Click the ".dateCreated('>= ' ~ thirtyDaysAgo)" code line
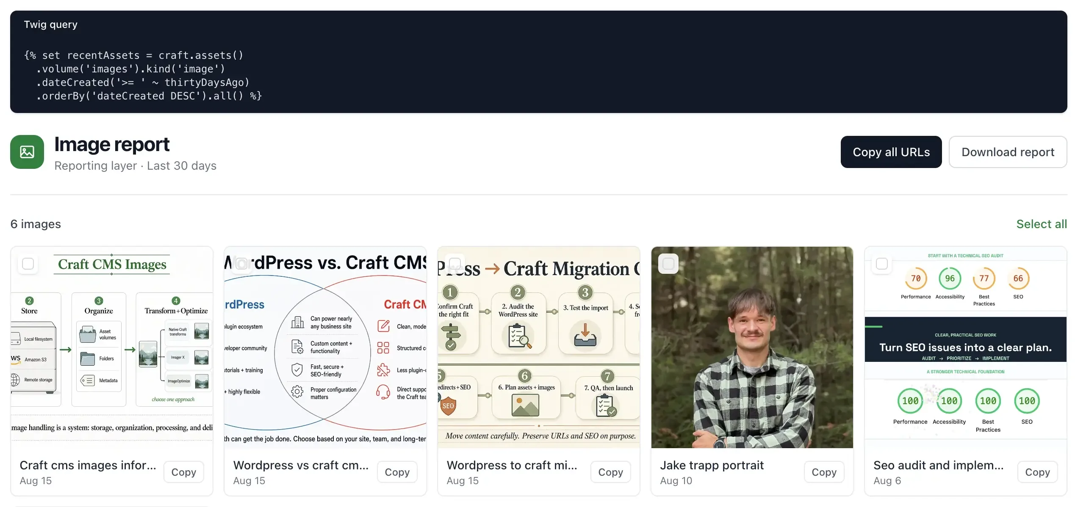The height and width of the screenshot is (507, 1075). tap(143, 83)
